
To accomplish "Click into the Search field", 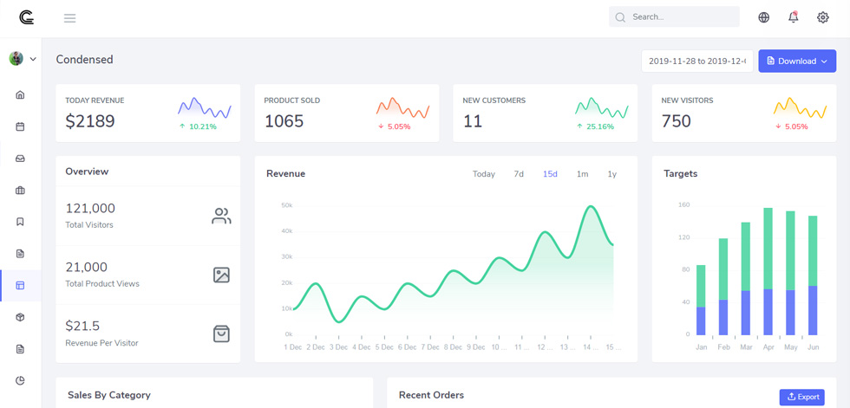I will click(674, 16).
